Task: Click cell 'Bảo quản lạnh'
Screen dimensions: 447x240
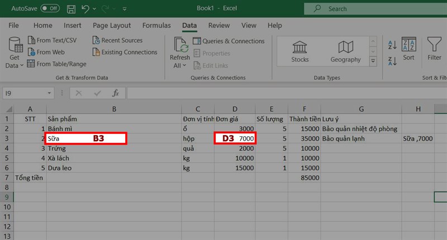Action: coord(361,138)
